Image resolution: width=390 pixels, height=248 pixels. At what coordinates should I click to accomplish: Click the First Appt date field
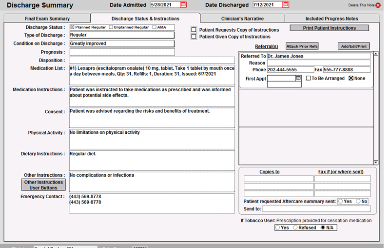tap(281, 78)
